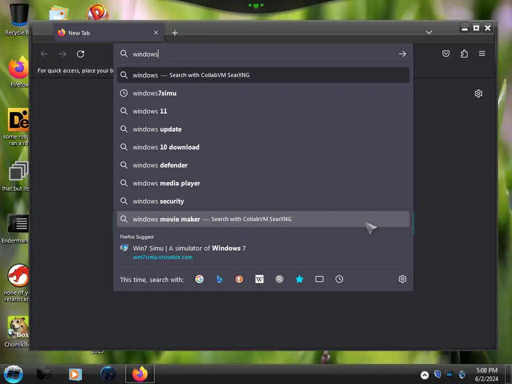Open the Extensions puzzle-piece menu
The height and width of the screenshot is (384, 512).
point(464,53)
